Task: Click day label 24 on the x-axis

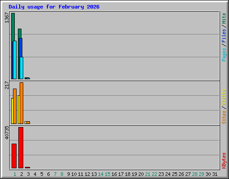Action: pos(168,174)
